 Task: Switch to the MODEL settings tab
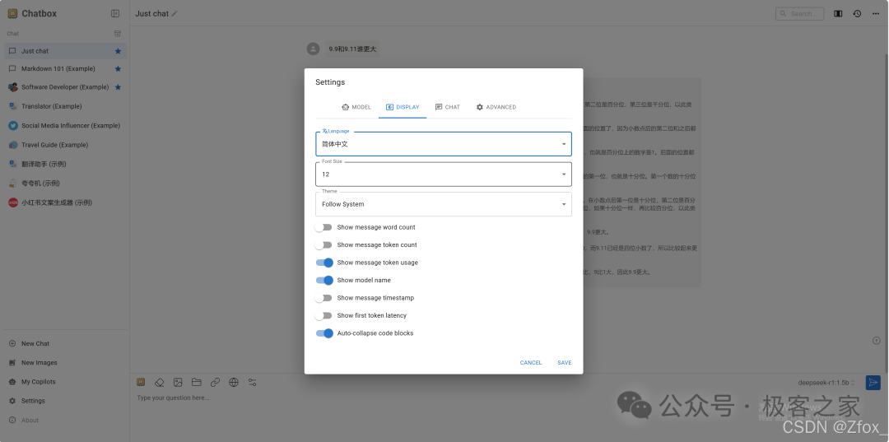pyautogui.click(x=356, y=107)
